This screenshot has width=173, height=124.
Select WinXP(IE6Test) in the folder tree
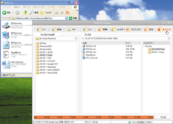click(156, 49)
